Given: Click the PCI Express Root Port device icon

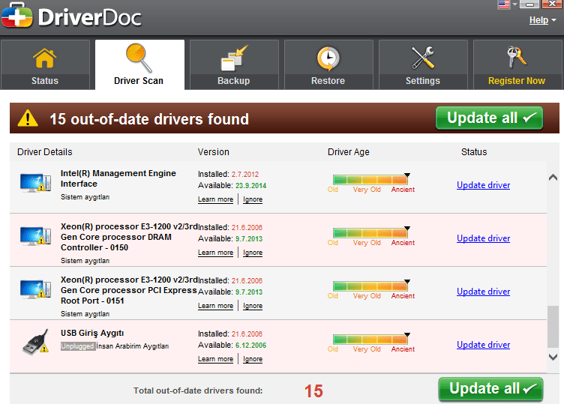Looking at the screenshot, I should pos(35,289).
